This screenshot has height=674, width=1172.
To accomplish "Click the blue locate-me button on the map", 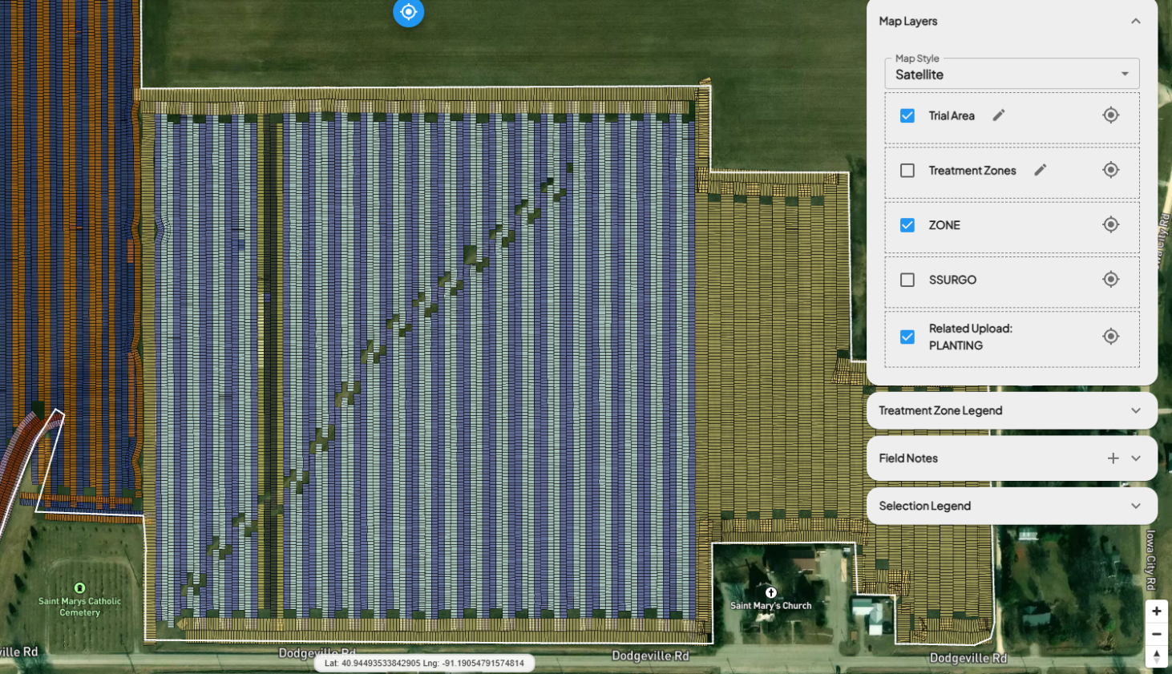I will coord(408,12).
